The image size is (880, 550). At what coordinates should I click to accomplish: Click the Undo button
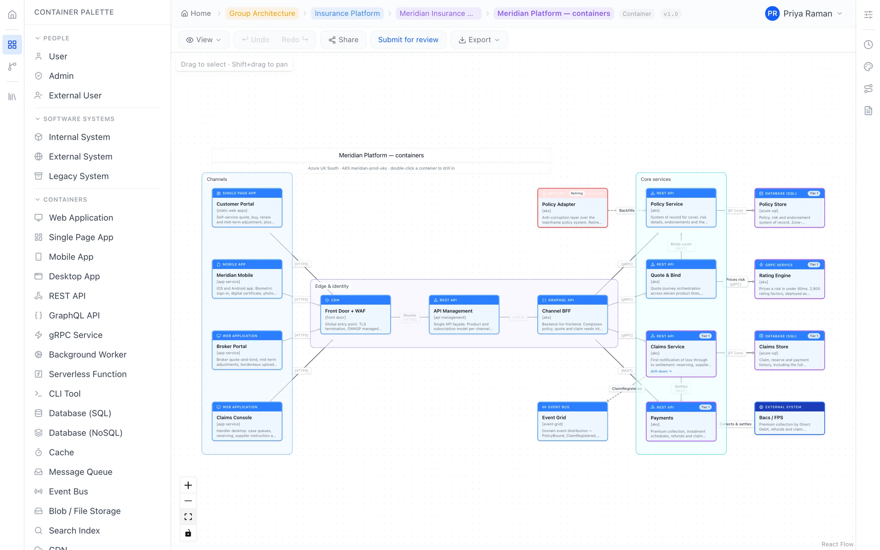coord(256,40)
